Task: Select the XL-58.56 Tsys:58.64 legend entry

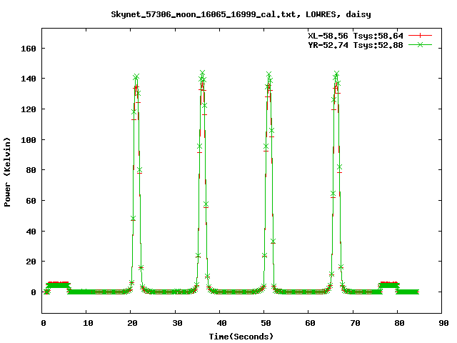Action: [356, 36]
